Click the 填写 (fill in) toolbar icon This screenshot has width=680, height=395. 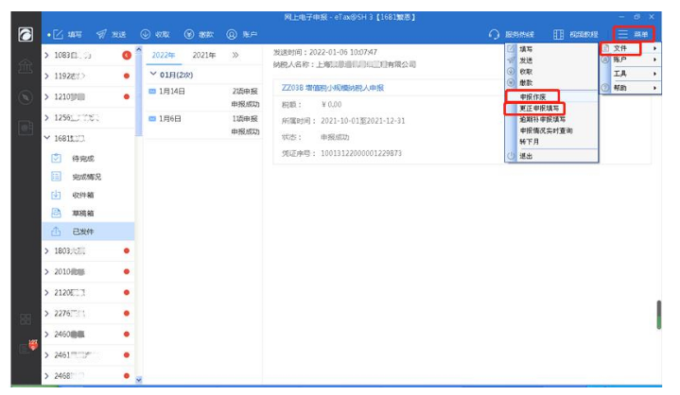(58, 34)
